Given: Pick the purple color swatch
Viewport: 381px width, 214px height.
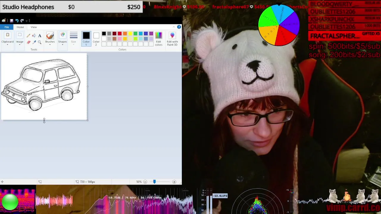Looking at the screenshot, I should [x=151, y=34].
